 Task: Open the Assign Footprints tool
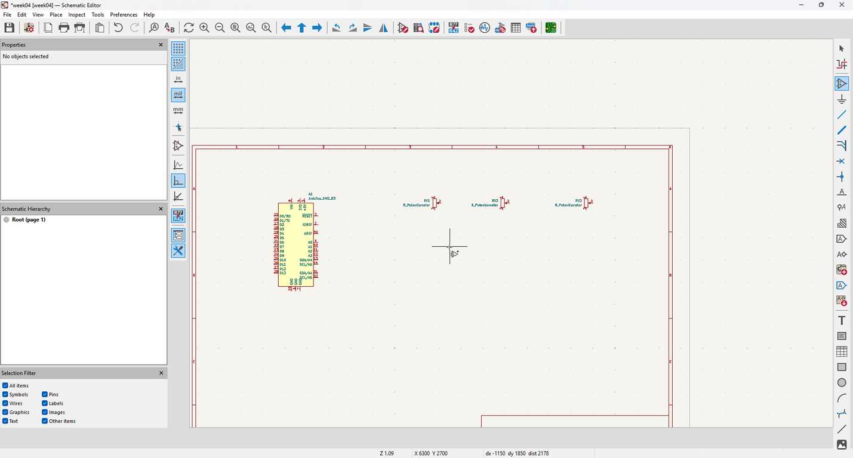pos(500,27)
